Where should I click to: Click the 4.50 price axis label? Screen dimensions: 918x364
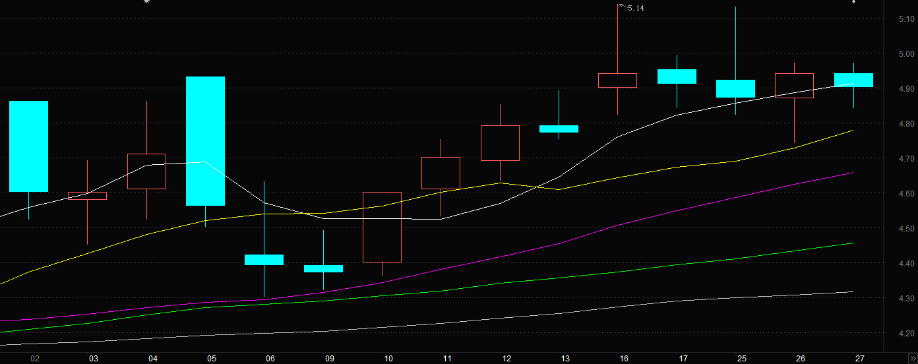[906, 229]
